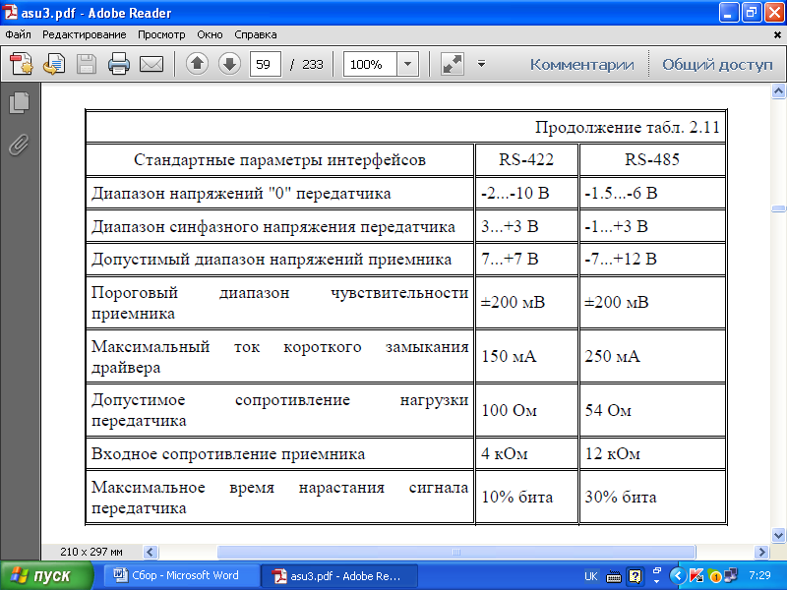Click the UK language indicator in tray
This screenshot has width=787, height=590.
pyautogui.click(x=591, y=576)
